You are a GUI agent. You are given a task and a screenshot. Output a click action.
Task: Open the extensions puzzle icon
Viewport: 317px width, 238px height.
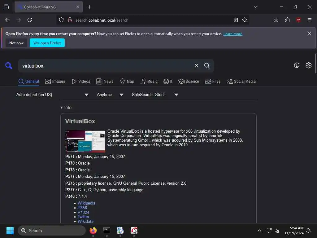pos(287,20)
